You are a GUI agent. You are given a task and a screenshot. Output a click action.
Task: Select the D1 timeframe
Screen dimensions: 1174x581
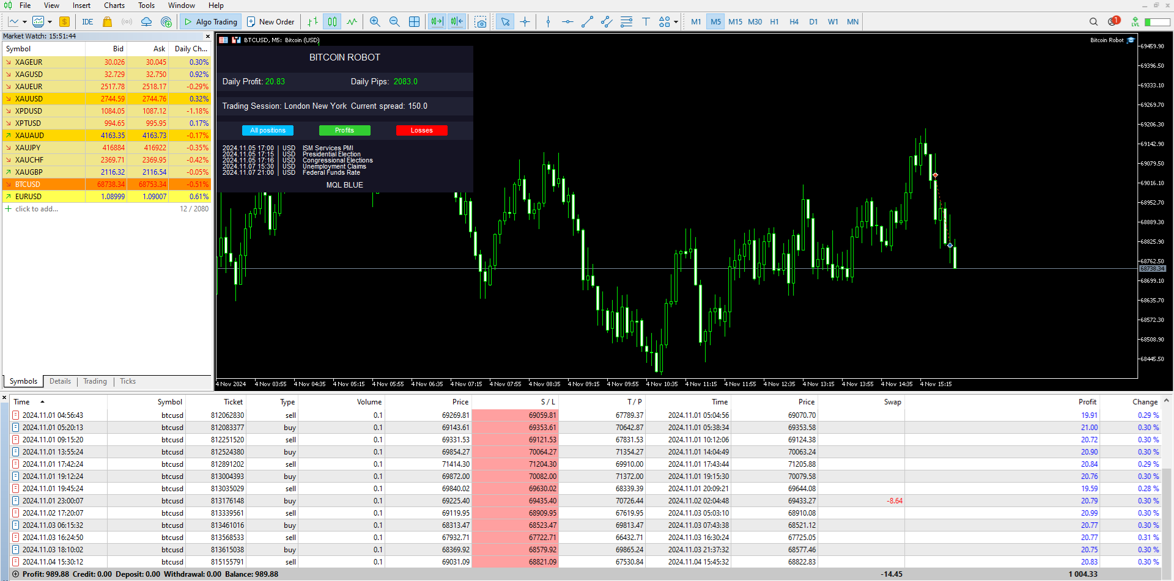coord(813,22)
